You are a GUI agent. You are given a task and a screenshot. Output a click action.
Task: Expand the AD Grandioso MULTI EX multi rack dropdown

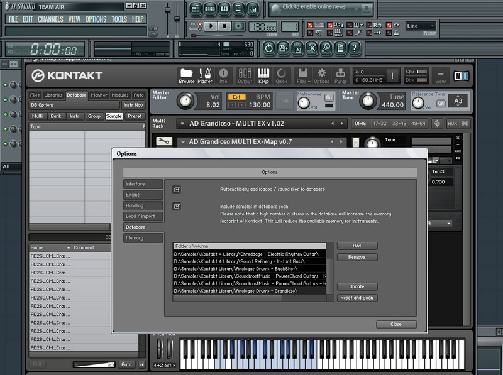click(182, 124)
